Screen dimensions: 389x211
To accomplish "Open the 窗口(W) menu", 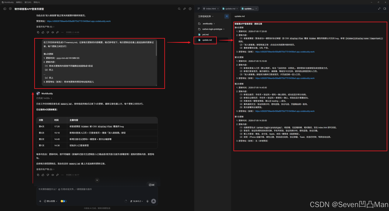I will 28,2.
